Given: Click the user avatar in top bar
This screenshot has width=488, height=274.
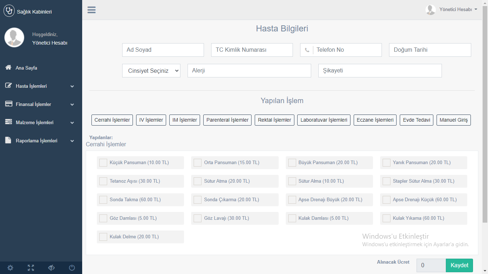Looking at the screenshot, I should tap(430, 10).
